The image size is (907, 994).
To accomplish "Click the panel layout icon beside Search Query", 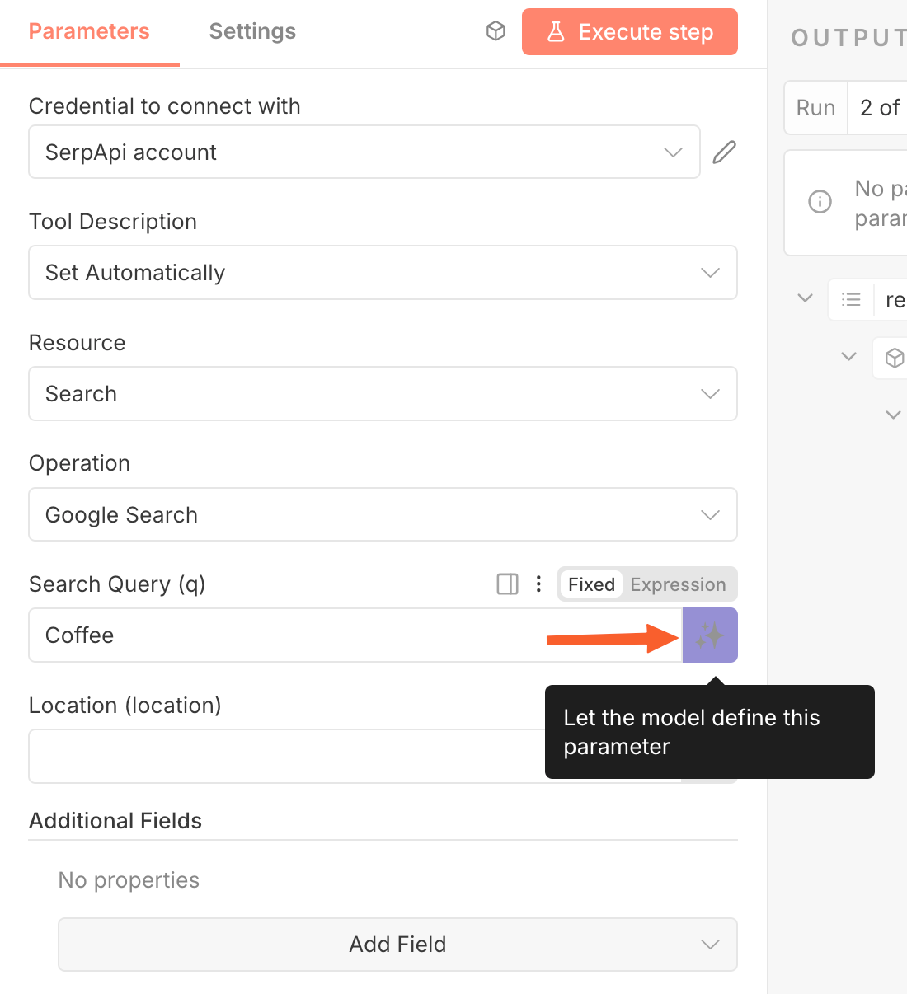I will 508,584.
